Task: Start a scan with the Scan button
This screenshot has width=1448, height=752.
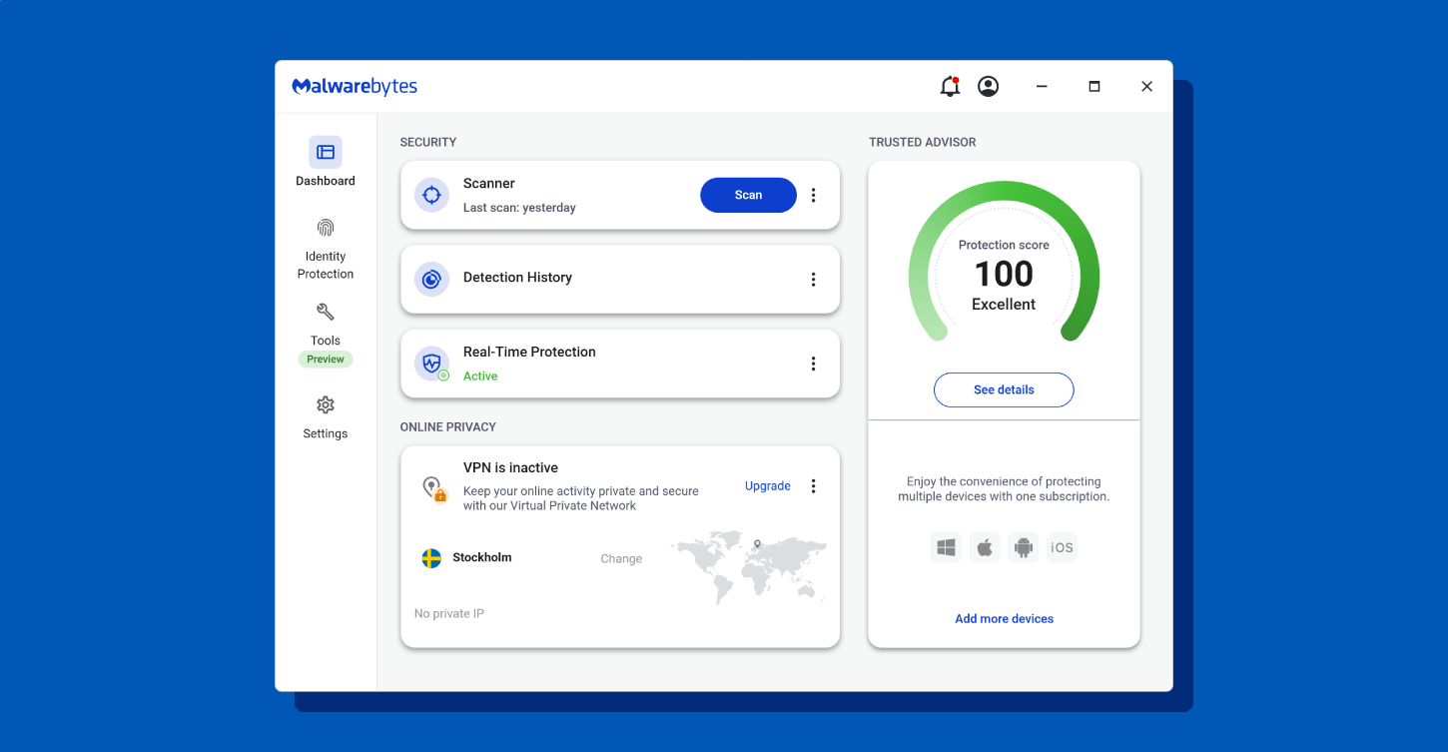Action: pyautogui.click(x=748, y=195)
